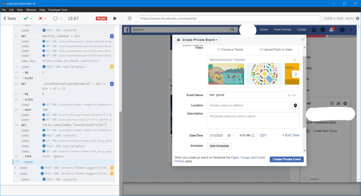The height and width of the screenshot is (196, 361).
Task: Open the friend requests icon
Action: point(314,29)
